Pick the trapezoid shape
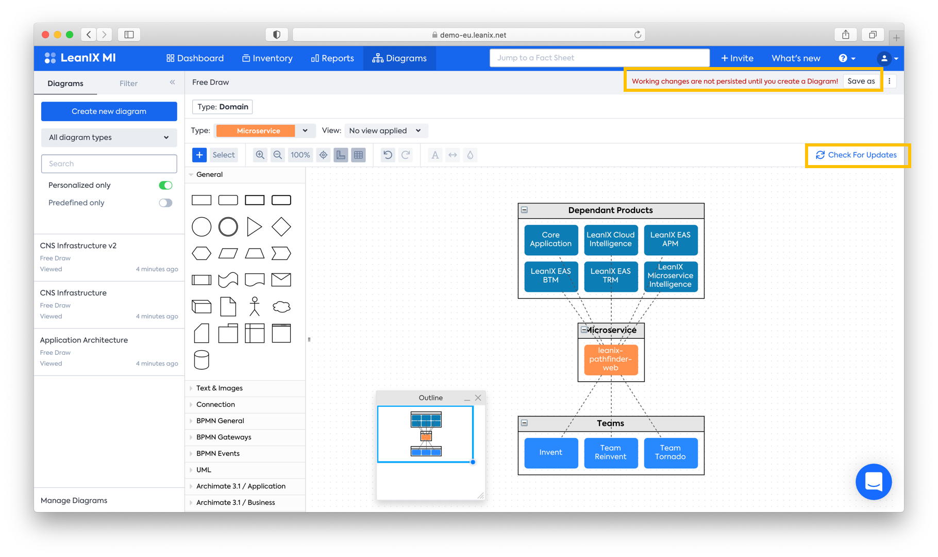The height and width of the screenshot is (557, 938). pyautogui.click(x=255, y=253)
